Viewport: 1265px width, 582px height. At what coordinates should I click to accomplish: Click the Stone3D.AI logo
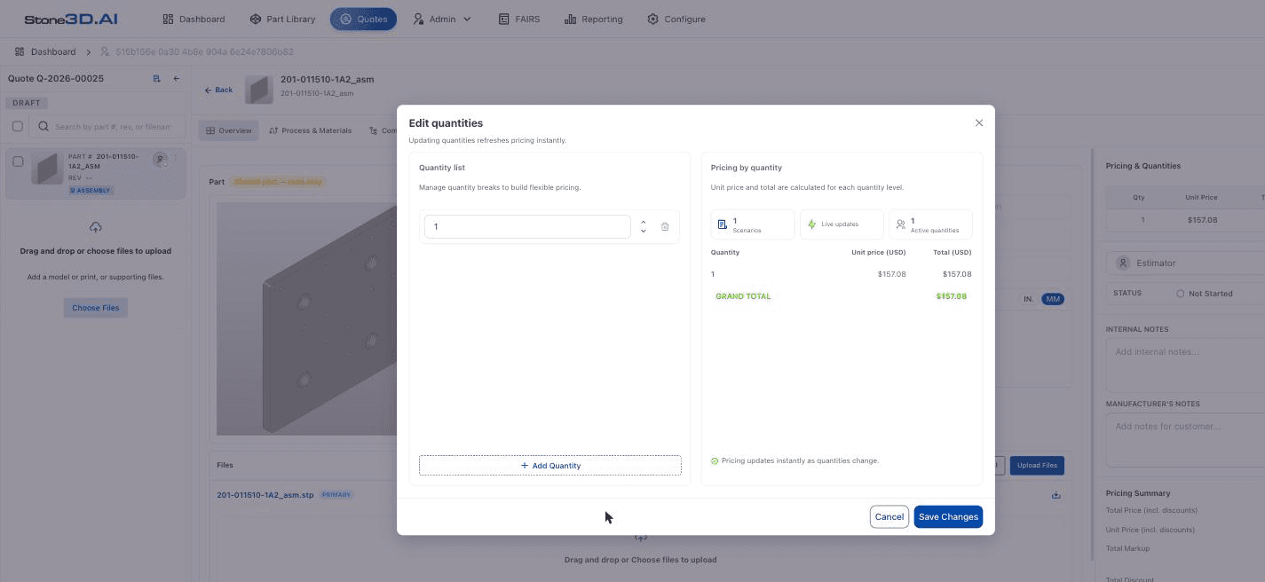pos(71,19)
